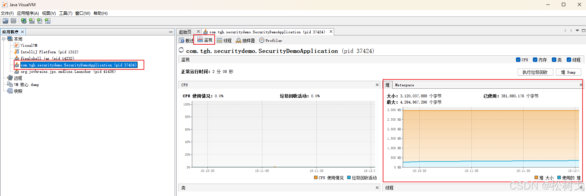The image size is (586, 196).
Task: Open the 文件(F) menu
Action: coord(7,13)
